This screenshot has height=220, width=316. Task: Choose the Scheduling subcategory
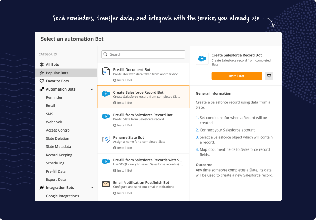55,163
